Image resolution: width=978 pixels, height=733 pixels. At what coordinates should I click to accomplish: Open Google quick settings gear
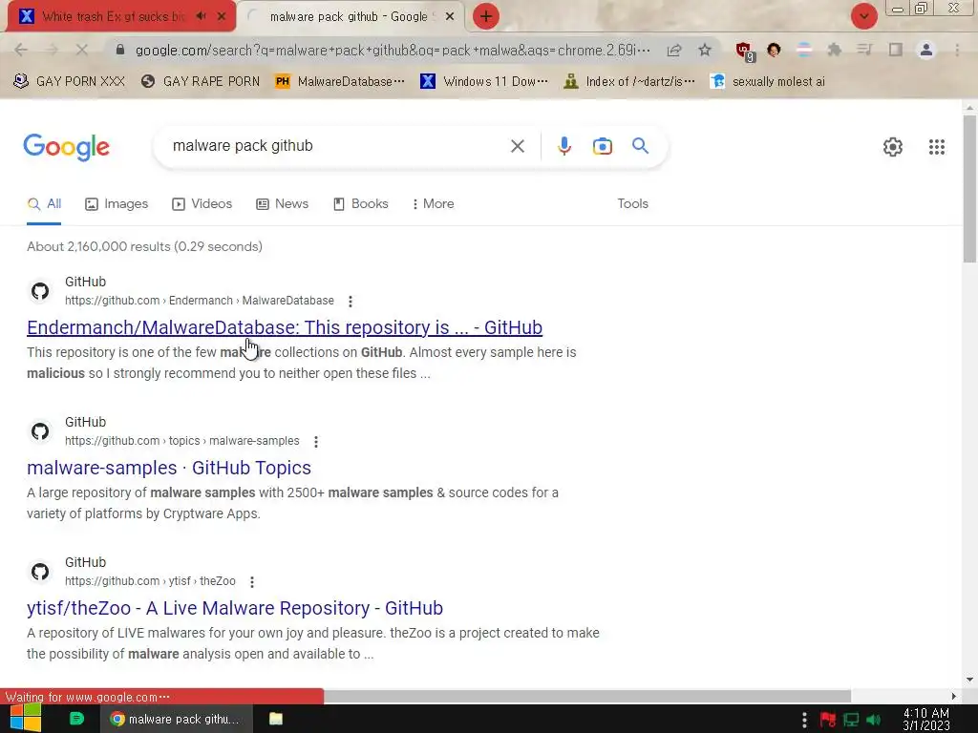click(x=893, y=147)
